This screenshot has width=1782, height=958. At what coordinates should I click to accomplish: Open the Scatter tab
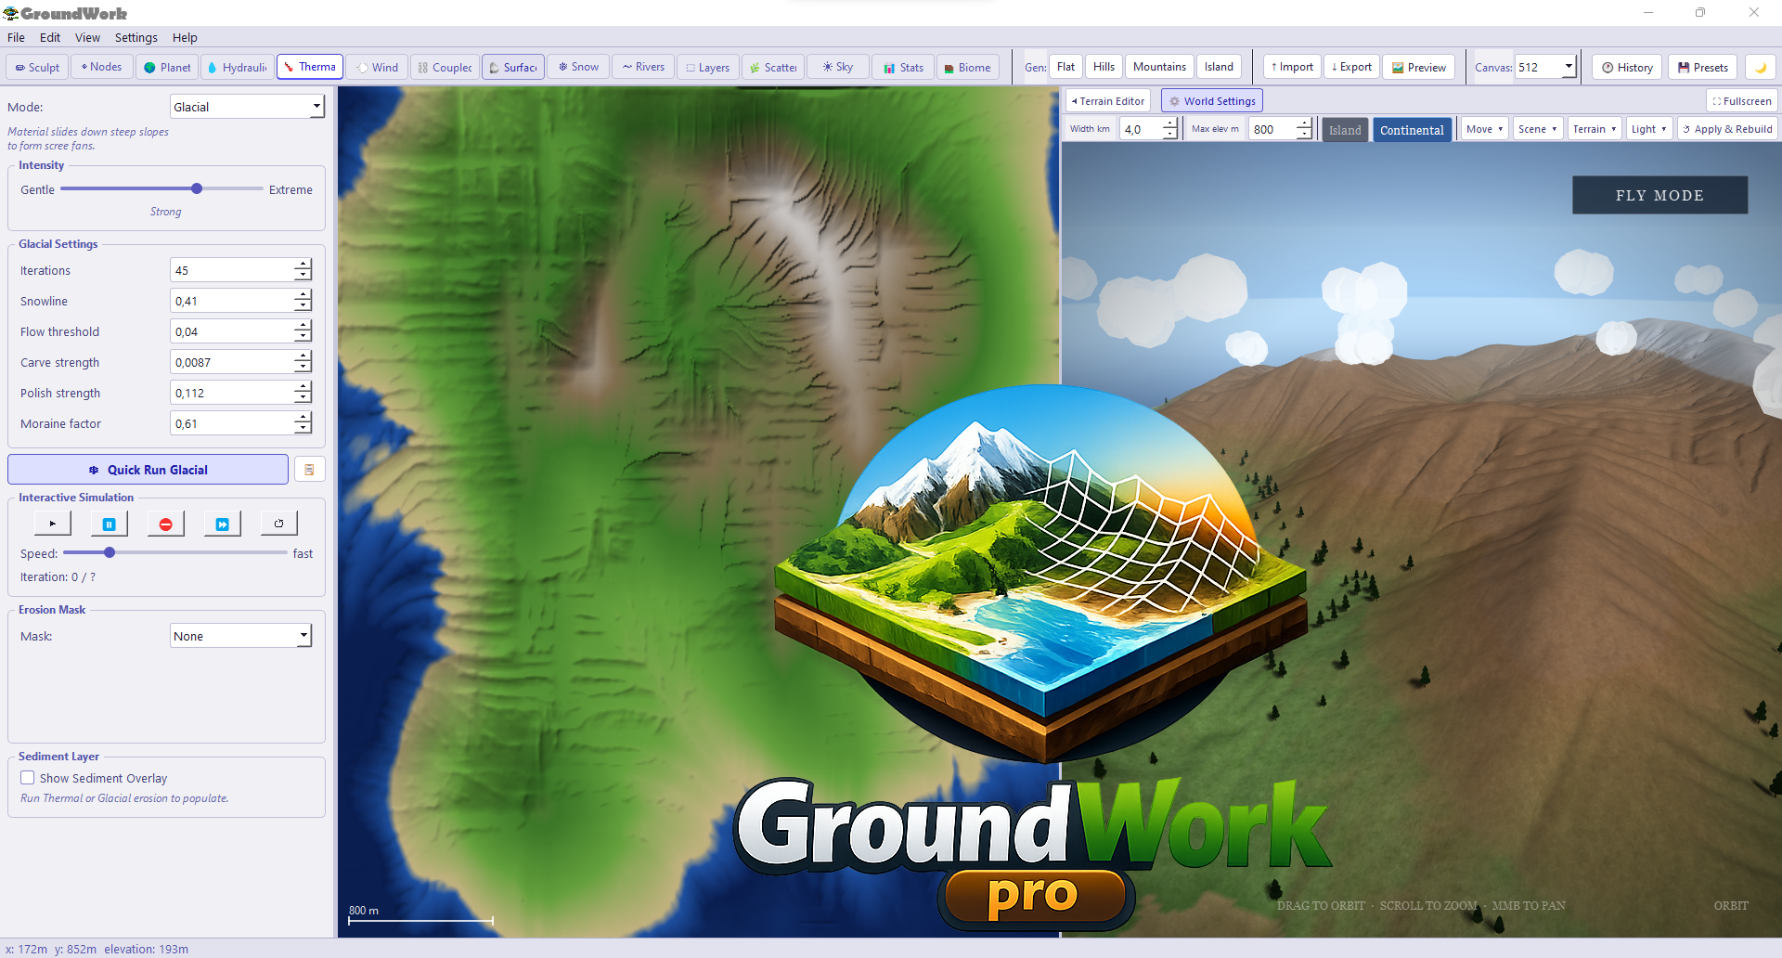tap(773, 68)
